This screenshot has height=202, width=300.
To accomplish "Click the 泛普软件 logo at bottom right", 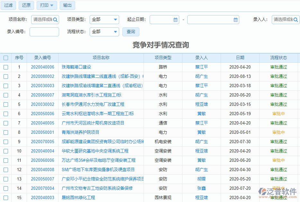I will pos(278,192).
